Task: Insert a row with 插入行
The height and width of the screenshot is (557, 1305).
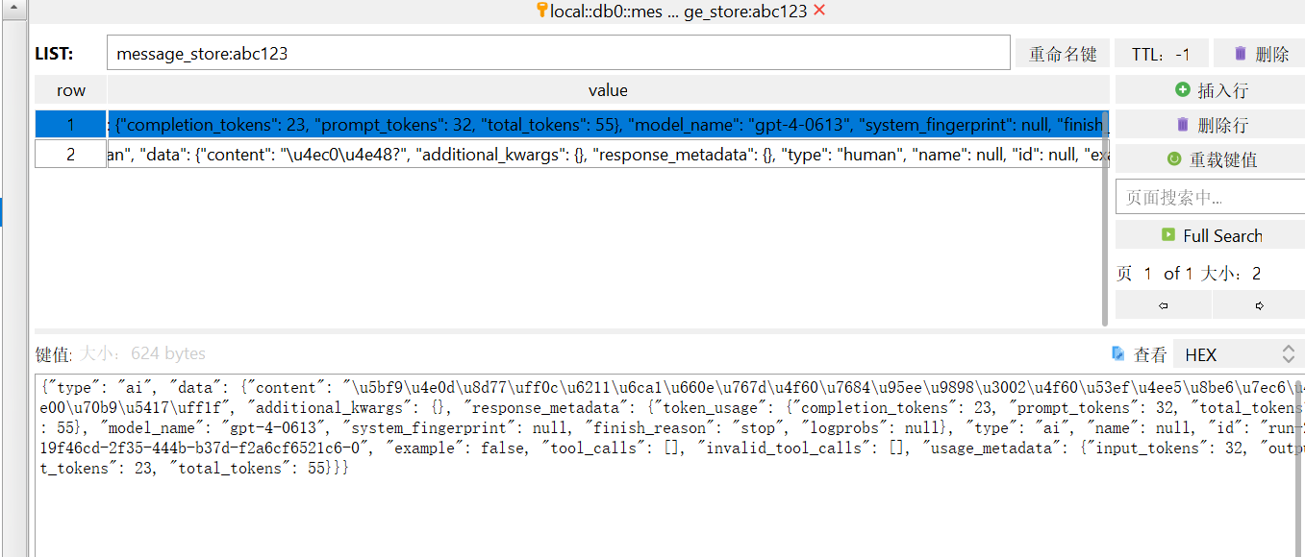Action: 1210,90
